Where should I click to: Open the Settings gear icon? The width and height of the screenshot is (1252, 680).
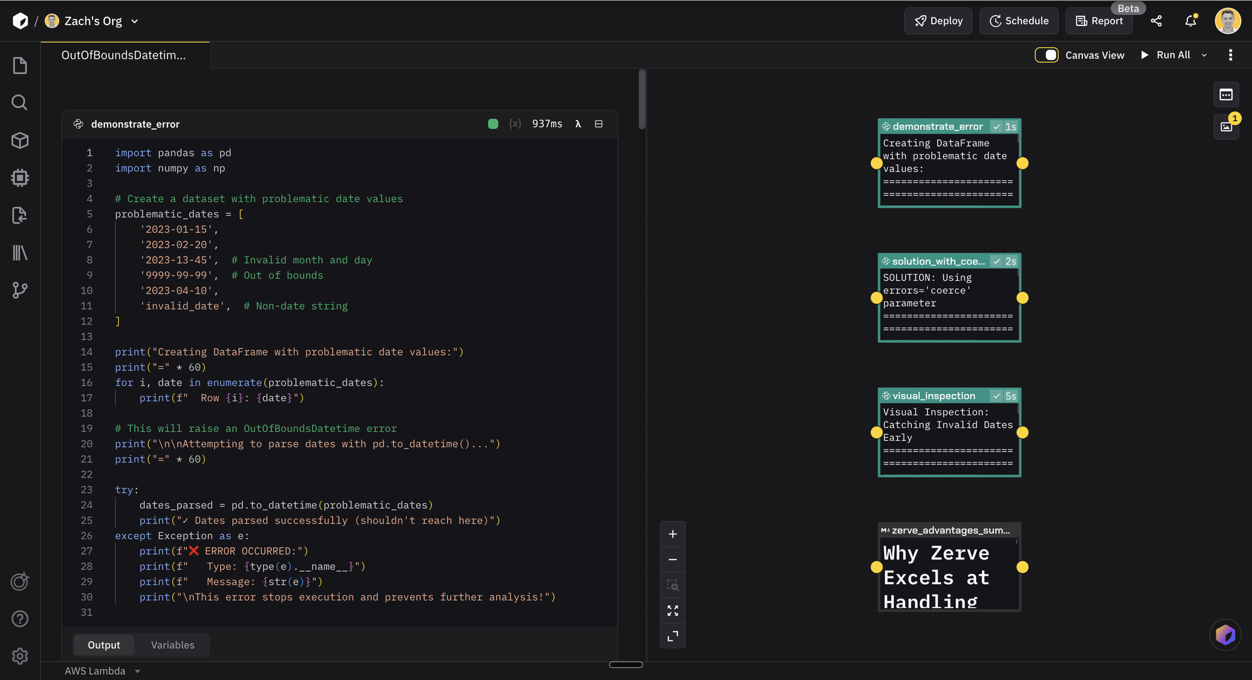20,656
